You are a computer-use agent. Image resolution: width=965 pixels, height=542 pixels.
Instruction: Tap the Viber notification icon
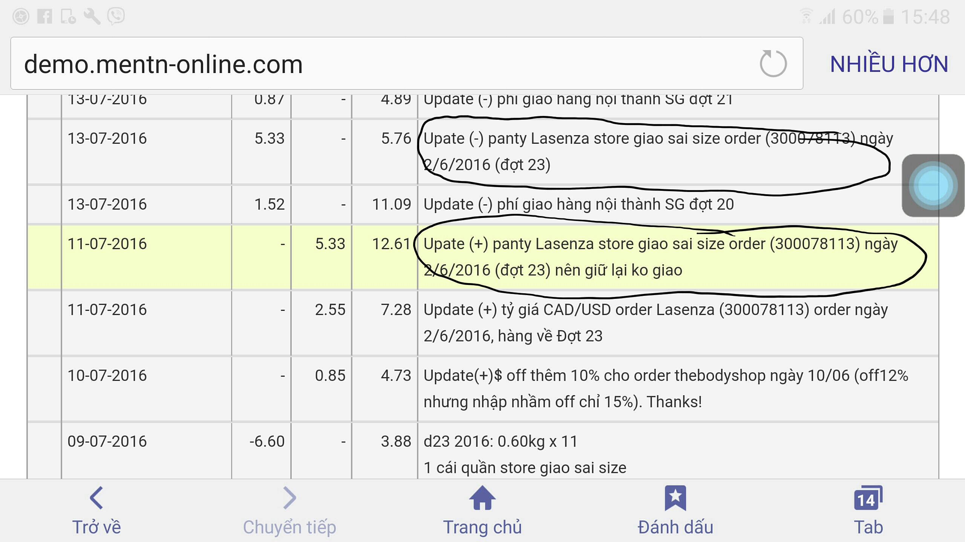coord(116,17)
